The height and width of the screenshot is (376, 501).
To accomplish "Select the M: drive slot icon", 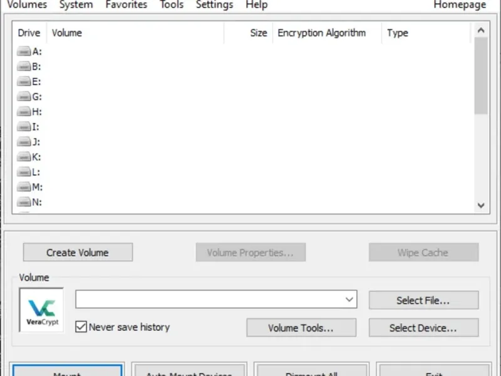I will point(24,187).
